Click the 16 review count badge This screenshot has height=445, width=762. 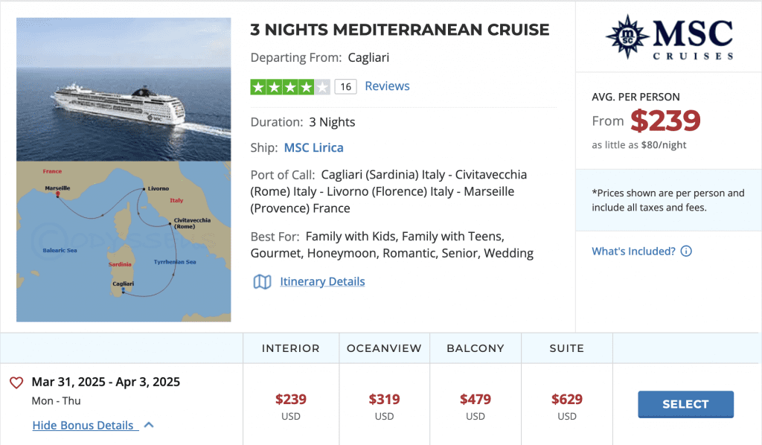pos(345,87)
